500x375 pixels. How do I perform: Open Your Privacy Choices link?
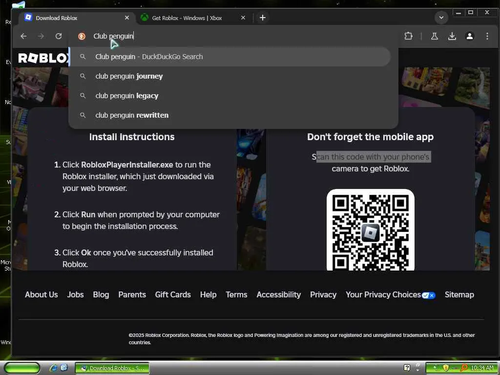(383, 294)
